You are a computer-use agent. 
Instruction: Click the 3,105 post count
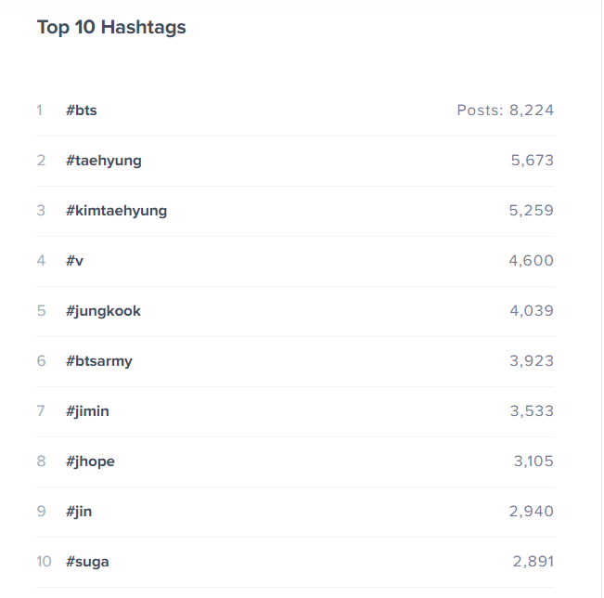[x=533, y=461]
